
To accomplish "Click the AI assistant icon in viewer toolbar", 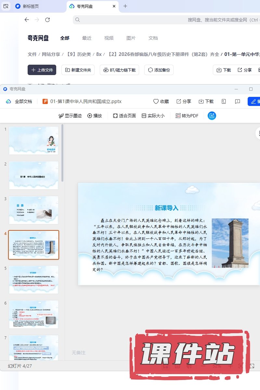I will 212,116.
